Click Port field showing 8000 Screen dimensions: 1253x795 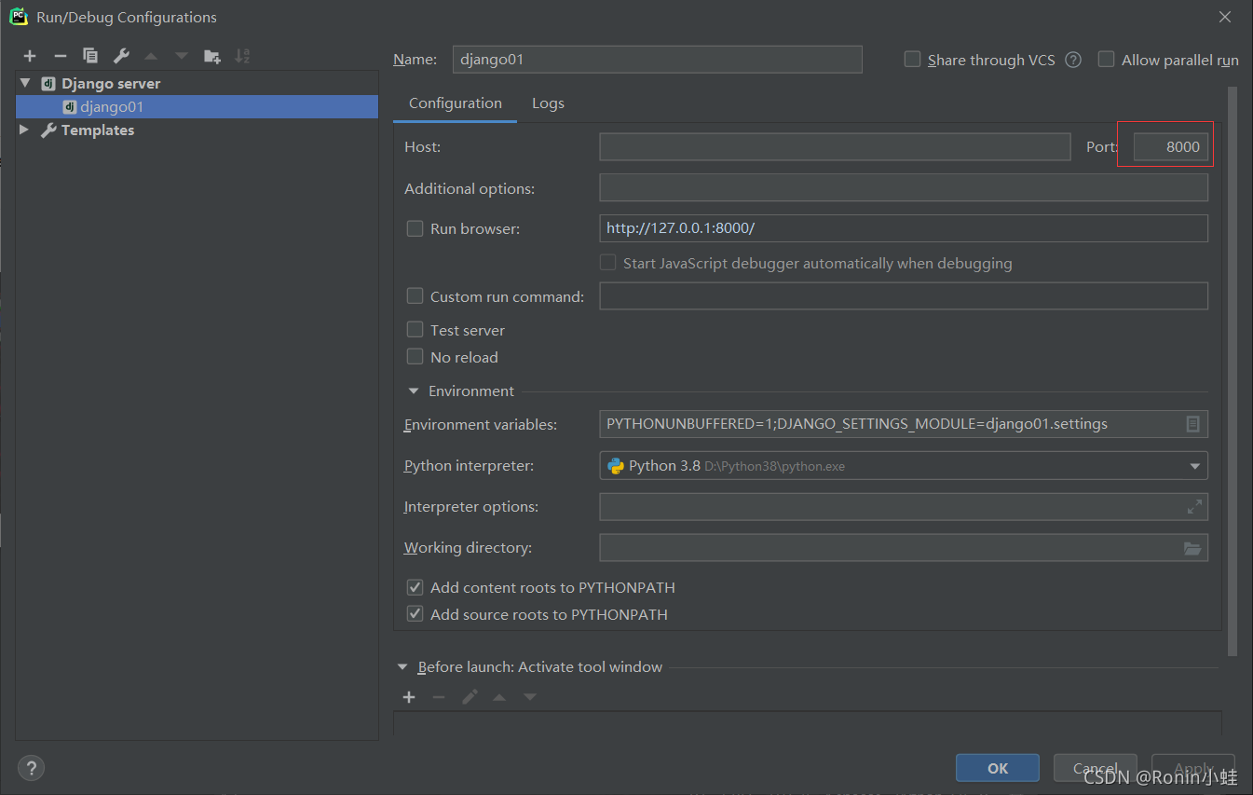coord(1171,147)
